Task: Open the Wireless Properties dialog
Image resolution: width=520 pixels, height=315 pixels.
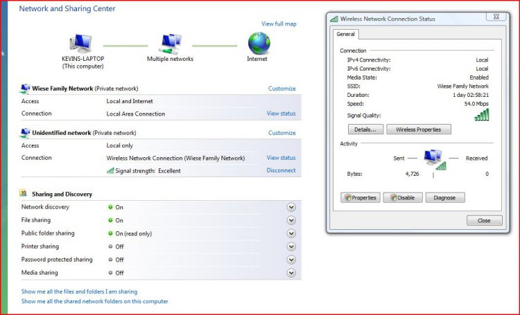Action: (419, 129)
